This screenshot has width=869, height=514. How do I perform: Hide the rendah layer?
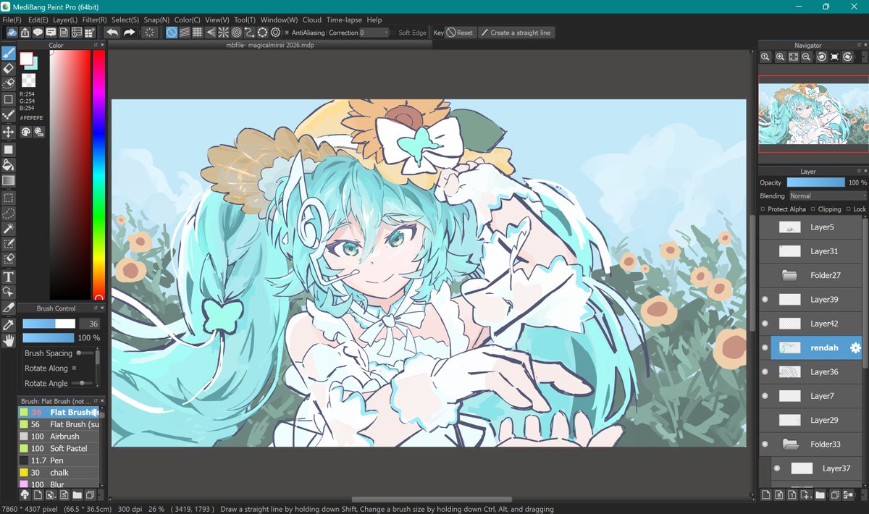[x=765, y=347]
